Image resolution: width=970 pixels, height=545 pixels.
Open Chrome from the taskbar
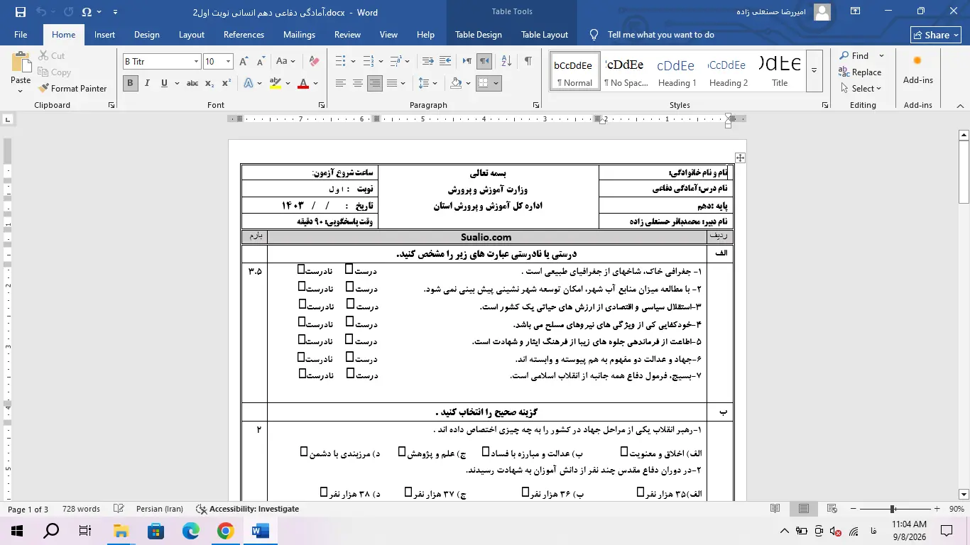(226, 531)
